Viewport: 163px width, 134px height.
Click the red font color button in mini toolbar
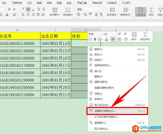[x=106, y=39]
